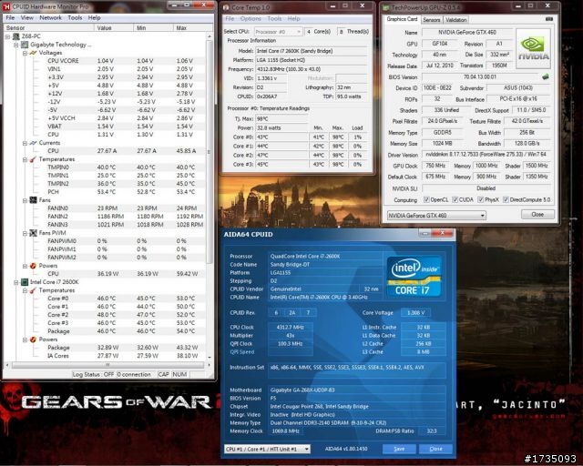Click the Core Temp title bar icon
Image resolution: width=583 pixels, height=466 pixels.
point(226,7)
